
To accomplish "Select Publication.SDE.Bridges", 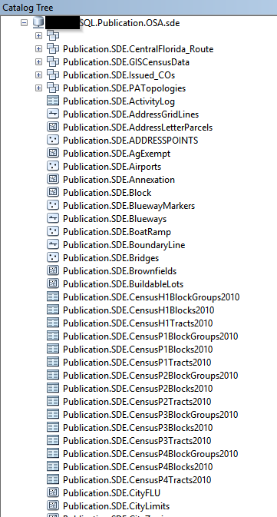I will (x=111, y=258).
